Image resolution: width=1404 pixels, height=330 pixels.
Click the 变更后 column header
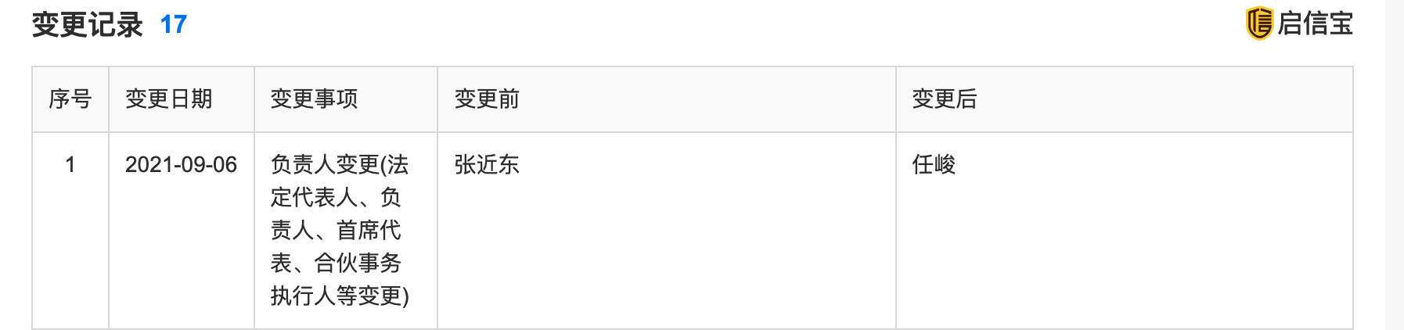[x=944, y=99]
